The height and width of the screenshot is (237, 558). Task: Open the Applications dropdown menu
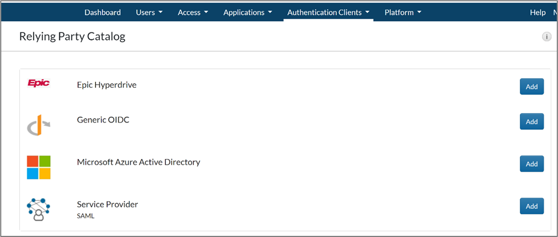[247, 12]
